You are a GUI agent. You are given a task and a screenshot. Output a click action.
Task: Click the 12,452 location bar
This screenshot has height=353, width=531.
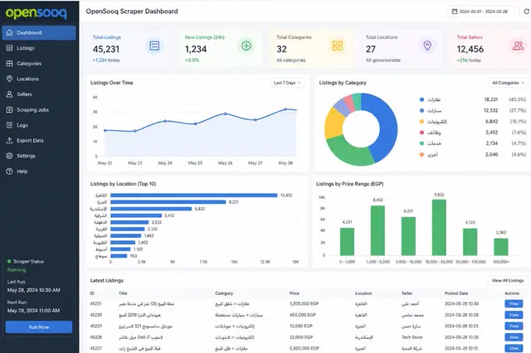194,196
